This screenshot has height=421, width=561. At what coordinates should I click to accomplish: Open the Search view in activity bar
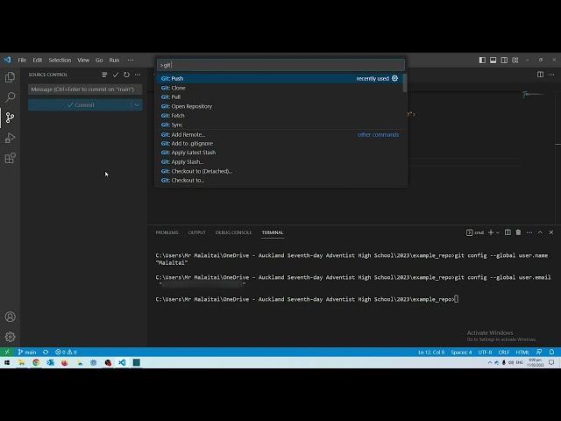coord(10,97)
